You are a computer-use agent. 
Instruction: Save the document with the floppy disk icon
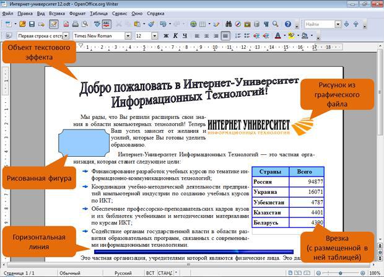click(32, 24)
